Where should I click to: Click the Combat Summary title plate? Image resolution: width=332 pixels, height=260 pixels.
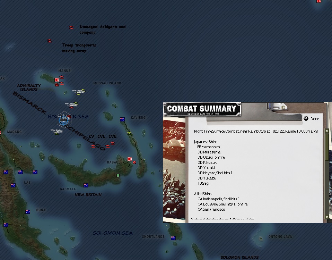point(202,109)
